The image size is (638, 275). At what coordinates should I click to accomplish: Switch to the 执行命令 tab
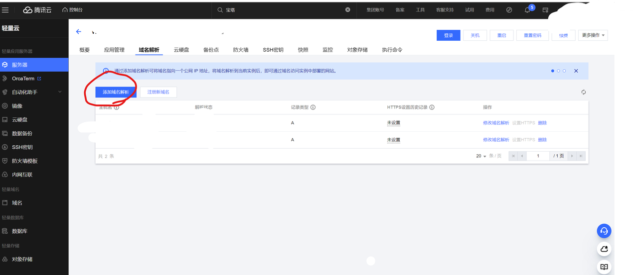point(392,50)
